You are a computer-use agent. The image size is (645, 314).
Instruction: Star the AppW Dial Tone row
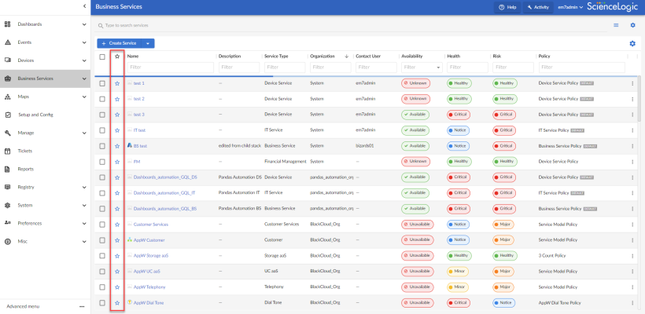117,302
